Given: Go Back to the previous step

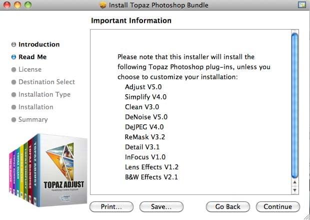Looking at the screenshot, I should pos(228,207).
